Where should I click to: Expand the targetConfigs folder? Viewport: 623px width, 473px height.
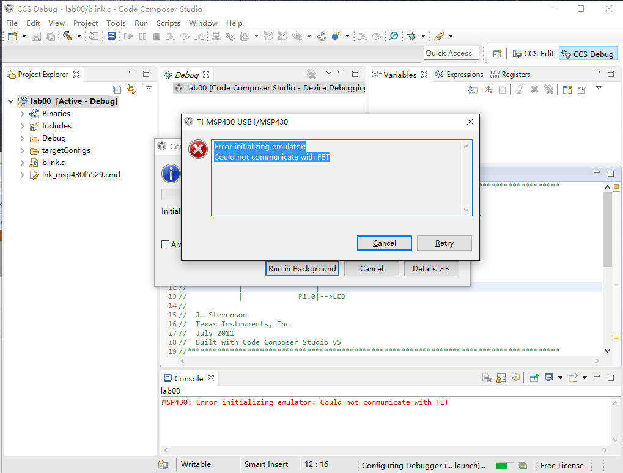(23, 150)
